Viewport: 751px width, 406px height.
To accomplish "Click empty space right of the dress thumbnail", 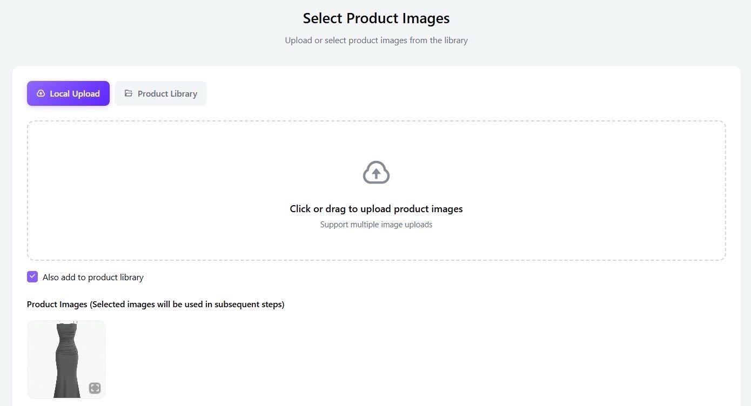I will [x=324, y=359].
